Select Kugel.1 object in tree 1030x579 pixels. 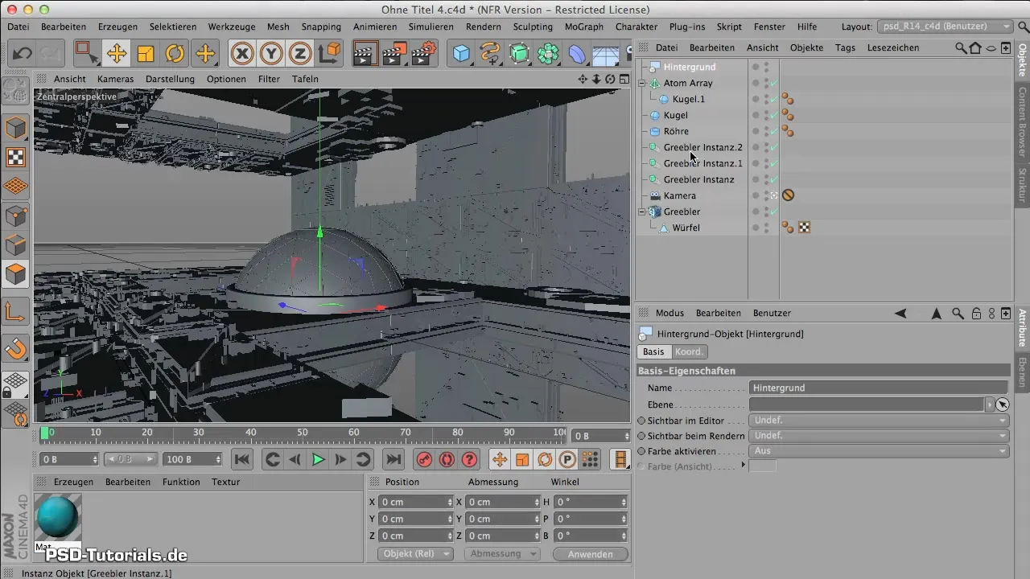pos(689,99)
